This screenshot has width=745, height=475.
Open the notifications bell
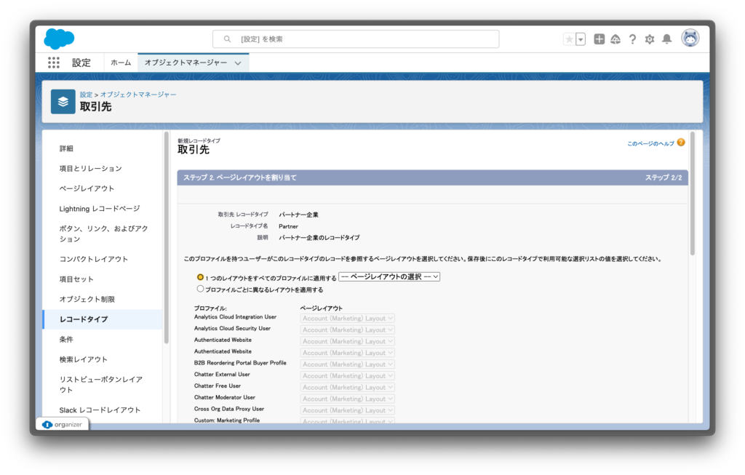(x=666, y=39)
